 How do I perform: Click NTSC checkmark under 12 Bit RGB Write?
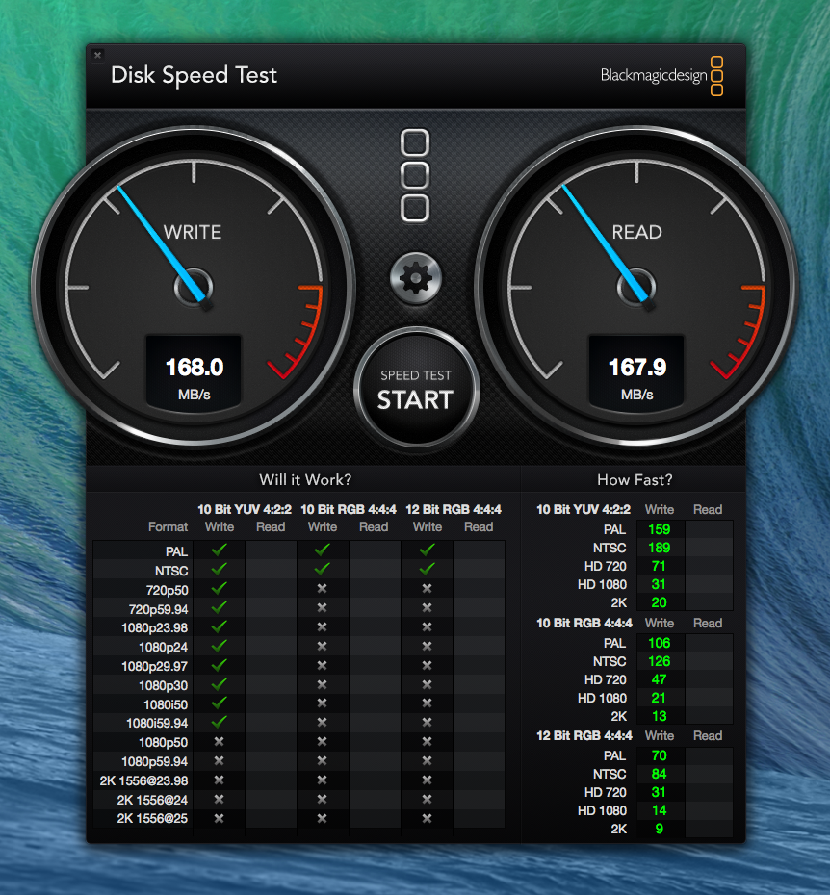tap(427, 569)
